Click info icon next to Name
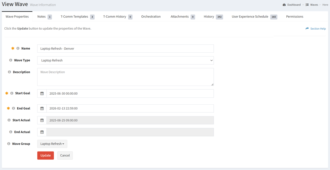This screenshot has height=170, width=330. (18, 48)
